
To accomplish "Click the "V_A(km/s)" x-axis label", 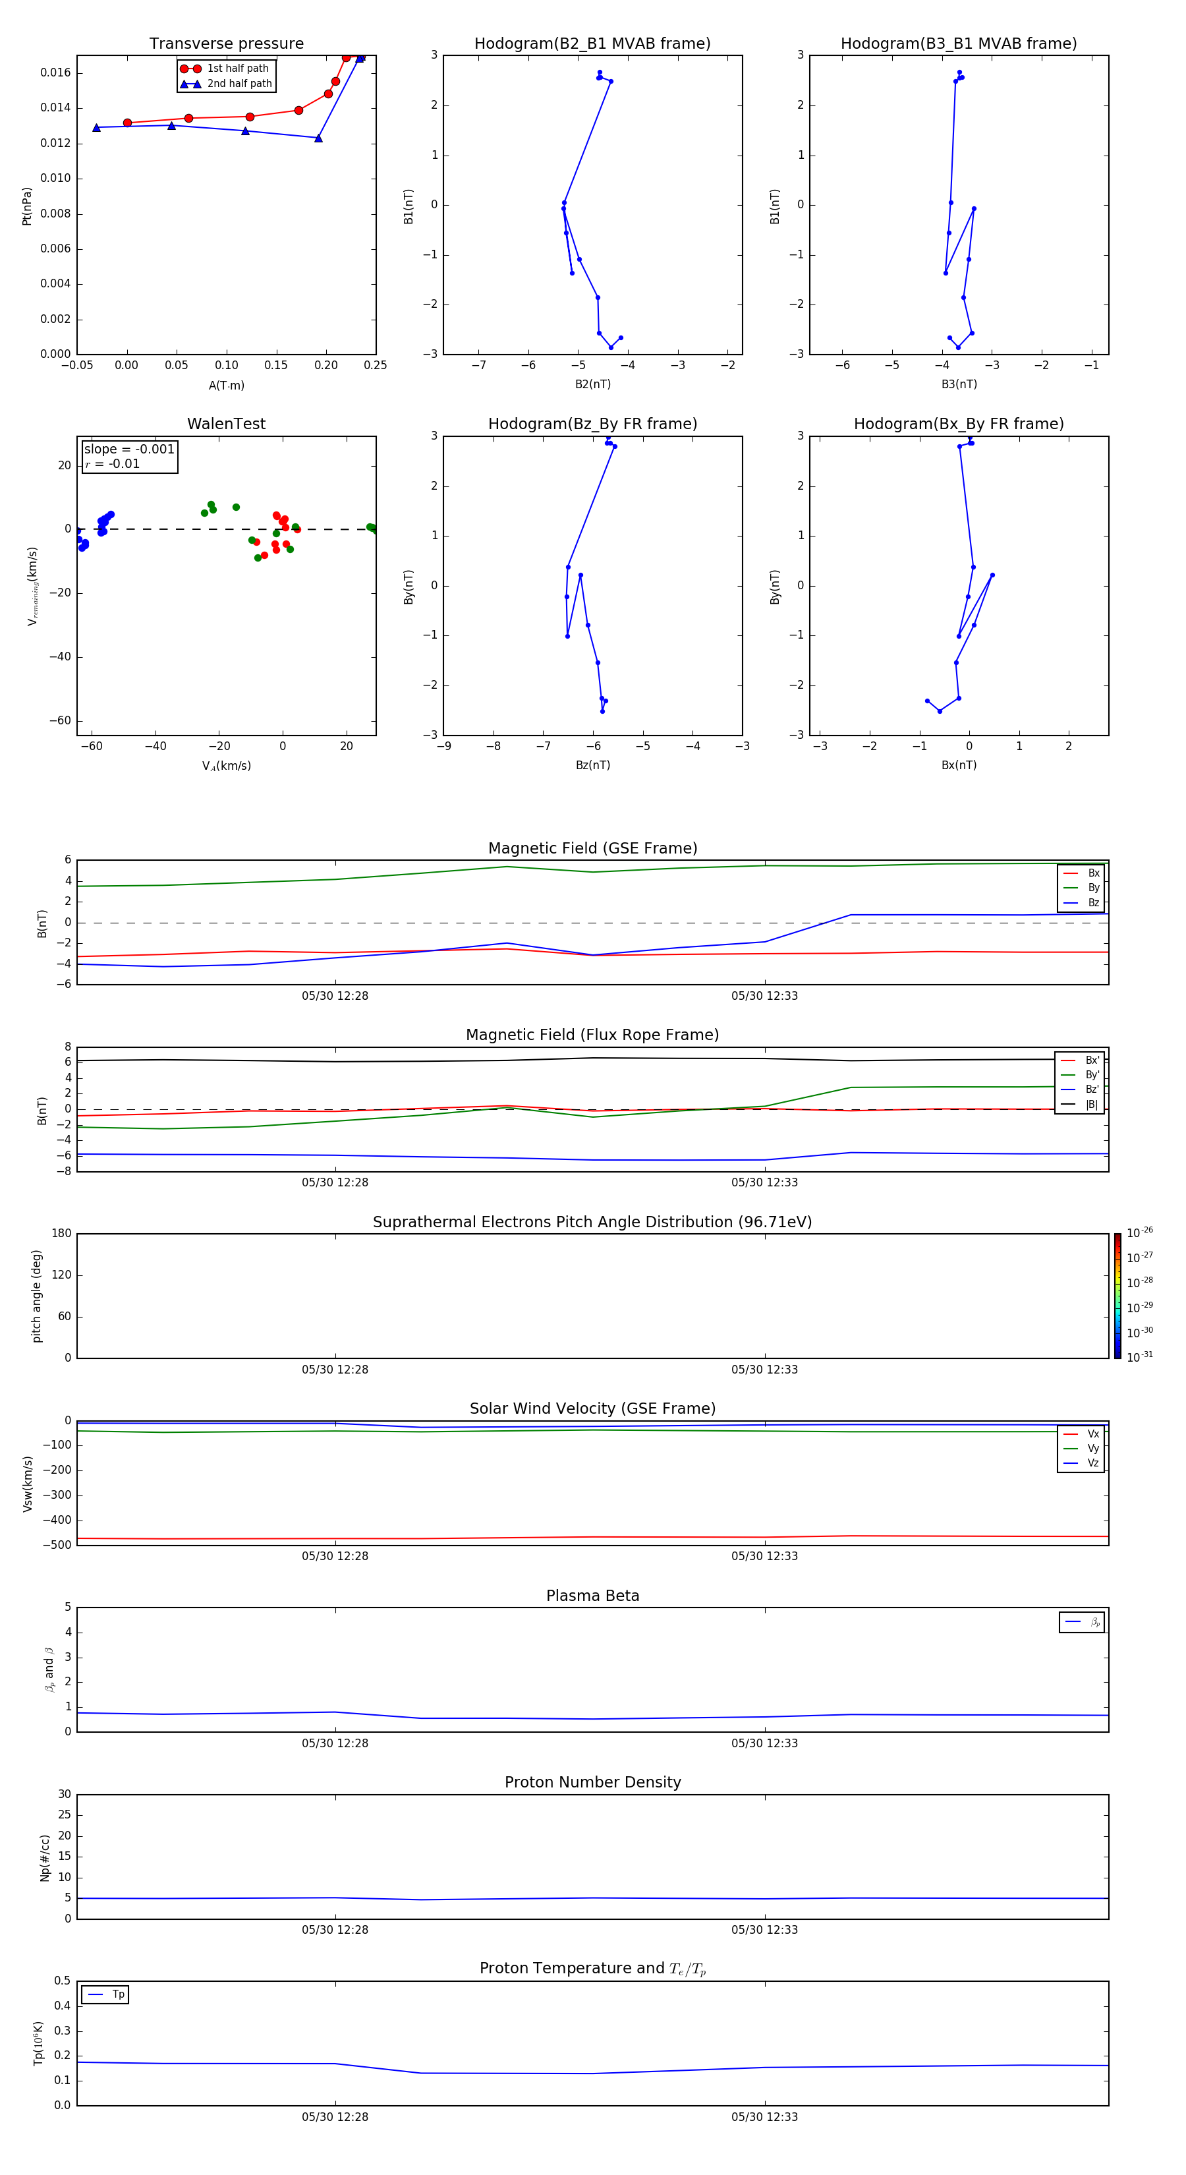I will pos(226,766).
